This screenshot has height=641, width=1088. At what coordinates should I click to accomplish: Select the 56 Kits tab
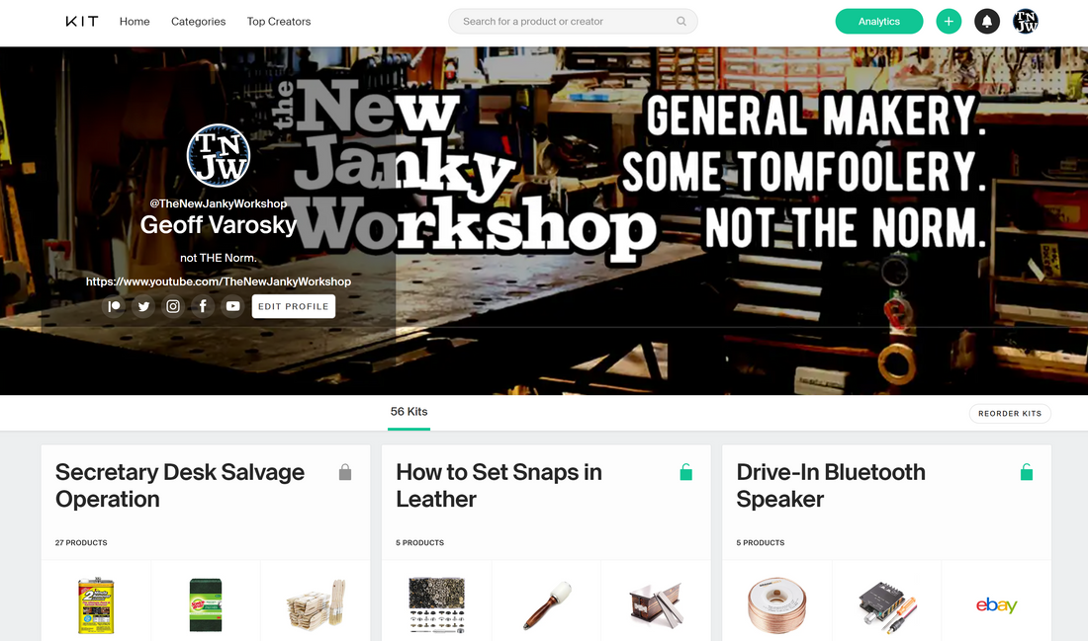pos(408,412)
